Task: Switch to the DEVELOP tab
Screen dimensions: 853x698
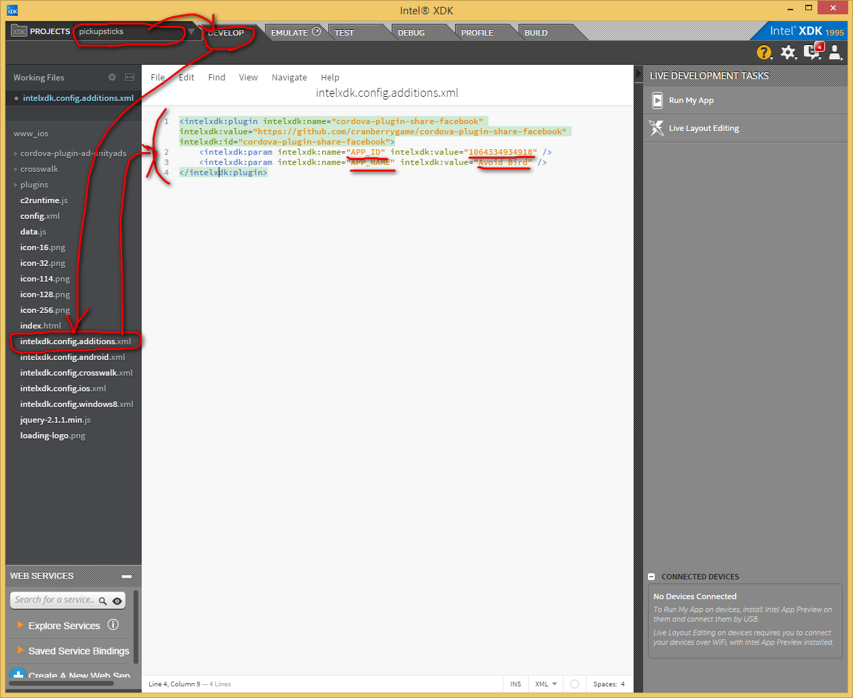Action: coord(226,32)
